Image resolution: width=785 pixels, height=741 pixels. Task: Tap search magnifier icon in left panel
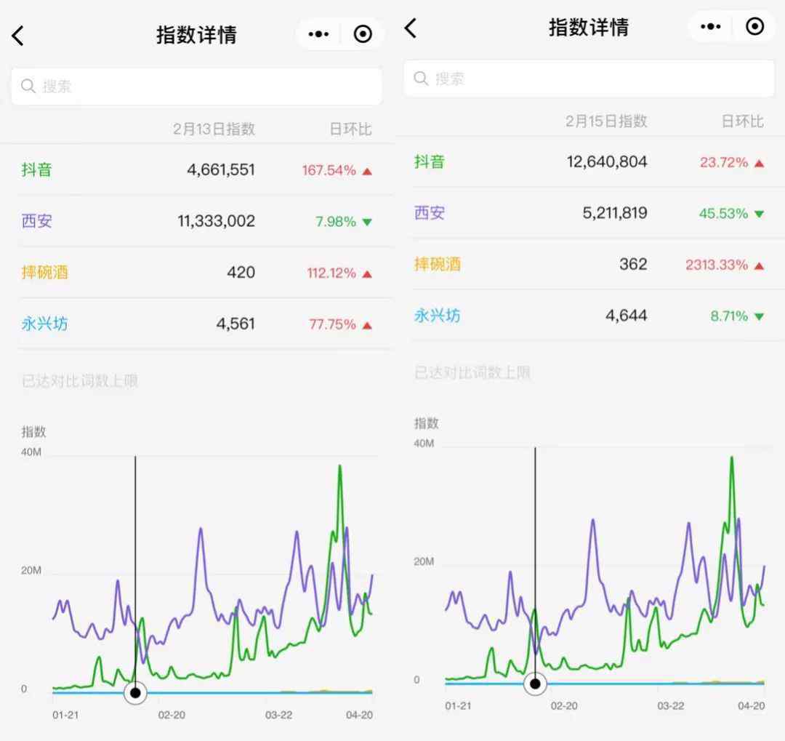pyautogui.click(x=28, y=87)
